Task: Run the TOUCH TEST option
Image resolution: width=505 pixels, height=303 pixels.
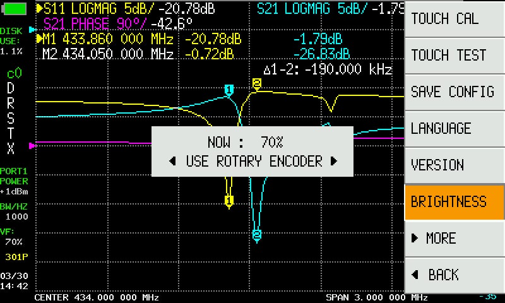Action: click(454, 56)
